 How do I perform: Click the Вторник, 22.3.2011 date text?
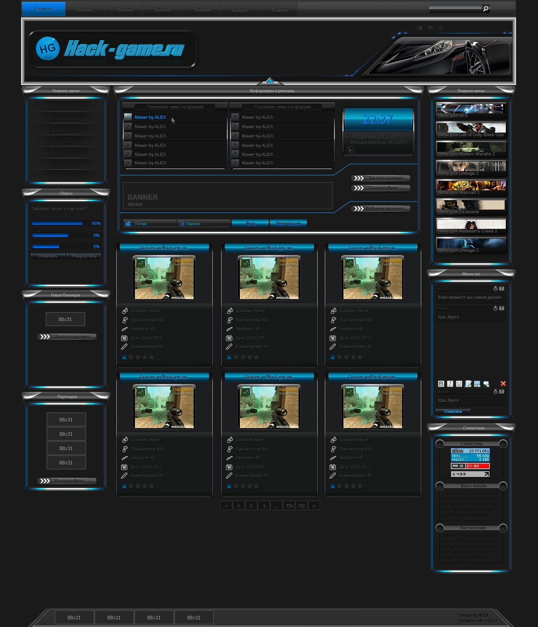tap(378, 136)
